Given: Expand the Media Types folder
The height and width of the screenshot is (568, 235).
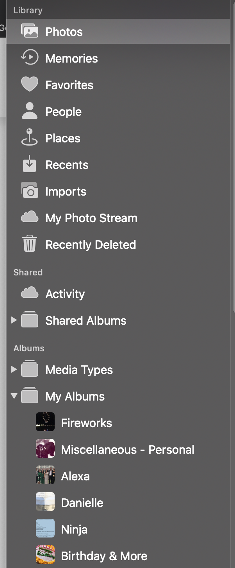Looking at the screenshot, I should 14,370.
